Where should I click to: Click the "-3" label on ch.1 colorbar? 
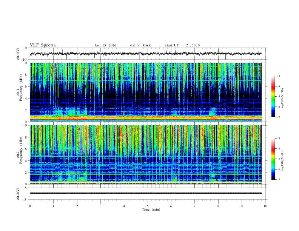pyautogui.click(x=278, y=76)
